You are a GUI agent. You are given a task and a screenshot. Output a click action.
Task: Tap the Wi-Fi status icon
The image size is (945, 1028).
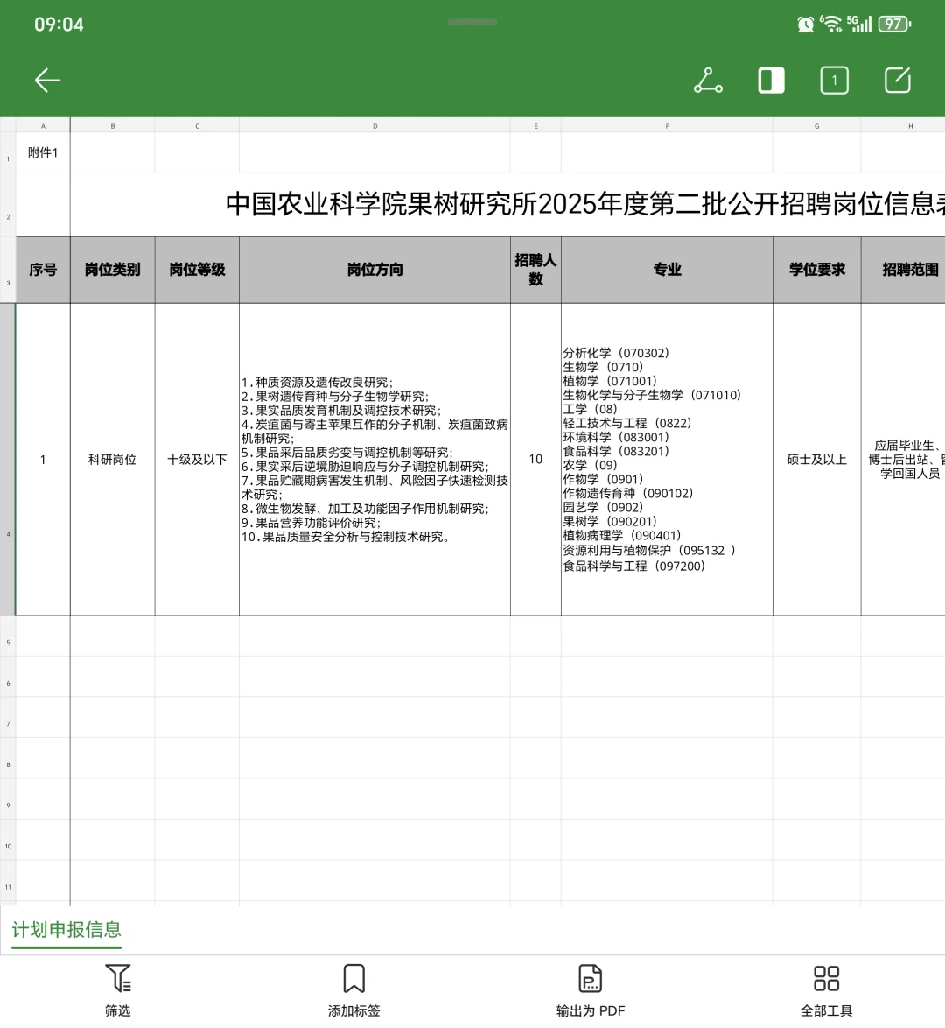pos(831,25)
